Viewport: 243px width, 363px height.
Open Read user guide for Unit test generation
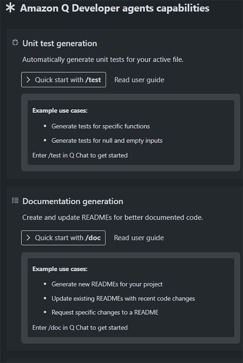139,80
